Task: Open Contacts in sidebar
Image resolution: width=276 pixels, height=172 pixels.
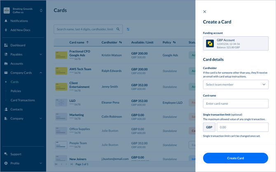Action: [x=16, y=109]
